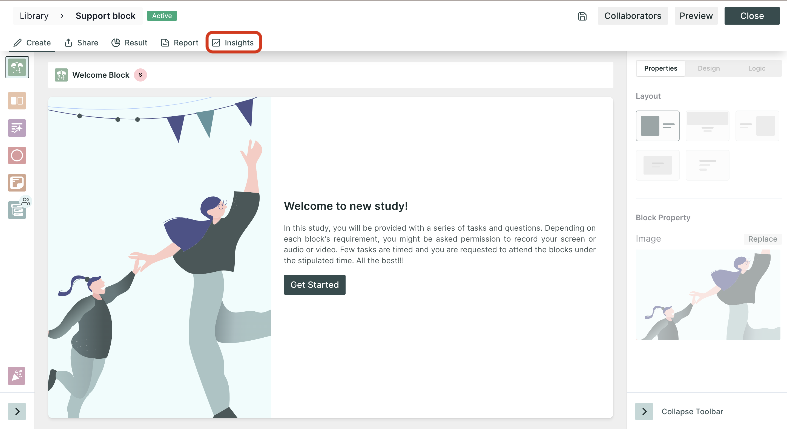Click the Collapse Toolbar label
Image resolution: width=787 pixels, height=429 pixels.
click(x=692, y=411)
